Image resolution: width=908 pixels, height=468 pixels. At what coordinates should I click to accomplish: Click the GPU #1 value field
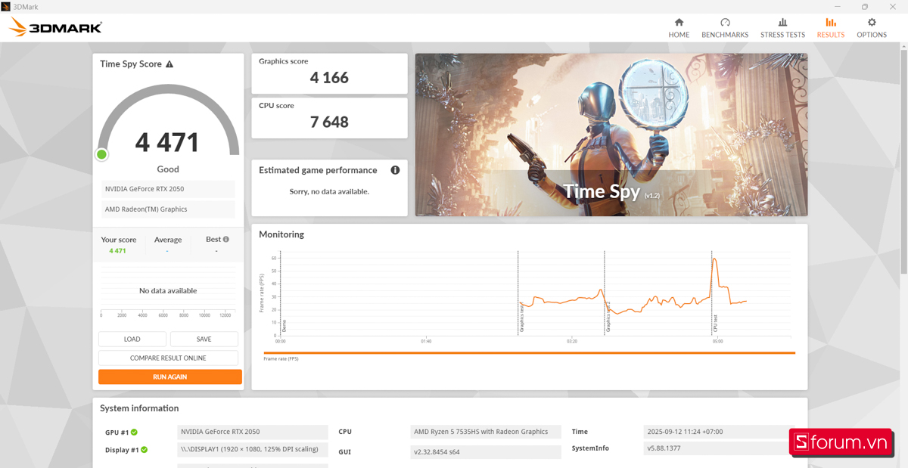pos(253,432)
